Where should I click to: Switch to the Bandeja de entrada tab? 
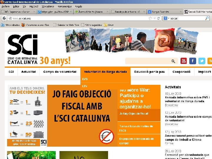point(128,12)
